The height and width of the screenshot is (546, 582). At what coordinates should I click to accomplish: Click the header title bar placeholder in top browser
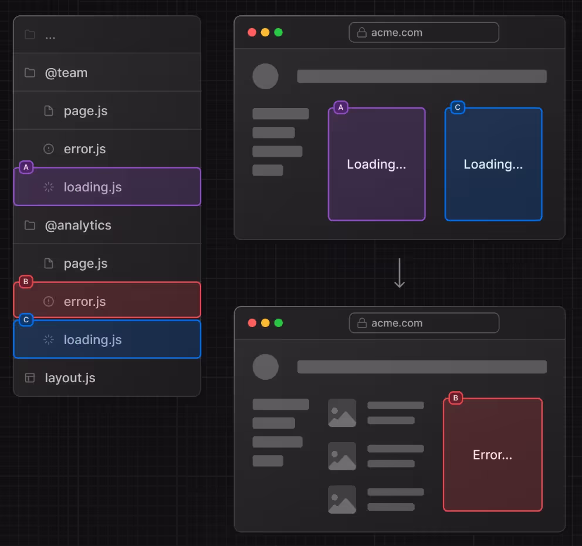click(x=422, y=76)
